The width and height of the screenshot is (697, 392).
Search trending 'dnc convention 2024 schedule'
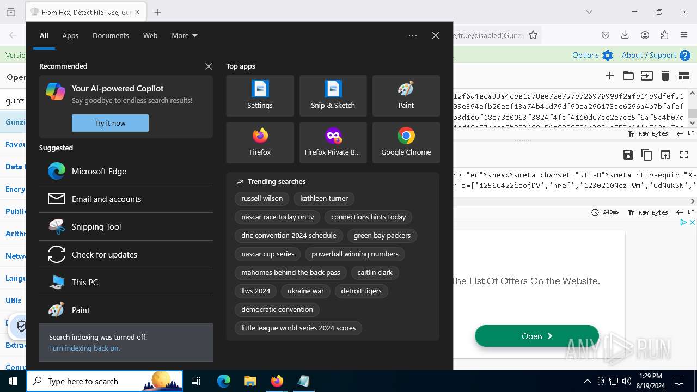pyautogui.click(x=289, y=235)
